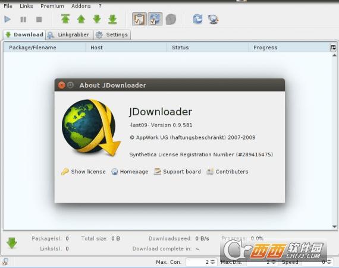Start downloads with the play button
Viewport: 339px width, 268px height.
[8, 20]
